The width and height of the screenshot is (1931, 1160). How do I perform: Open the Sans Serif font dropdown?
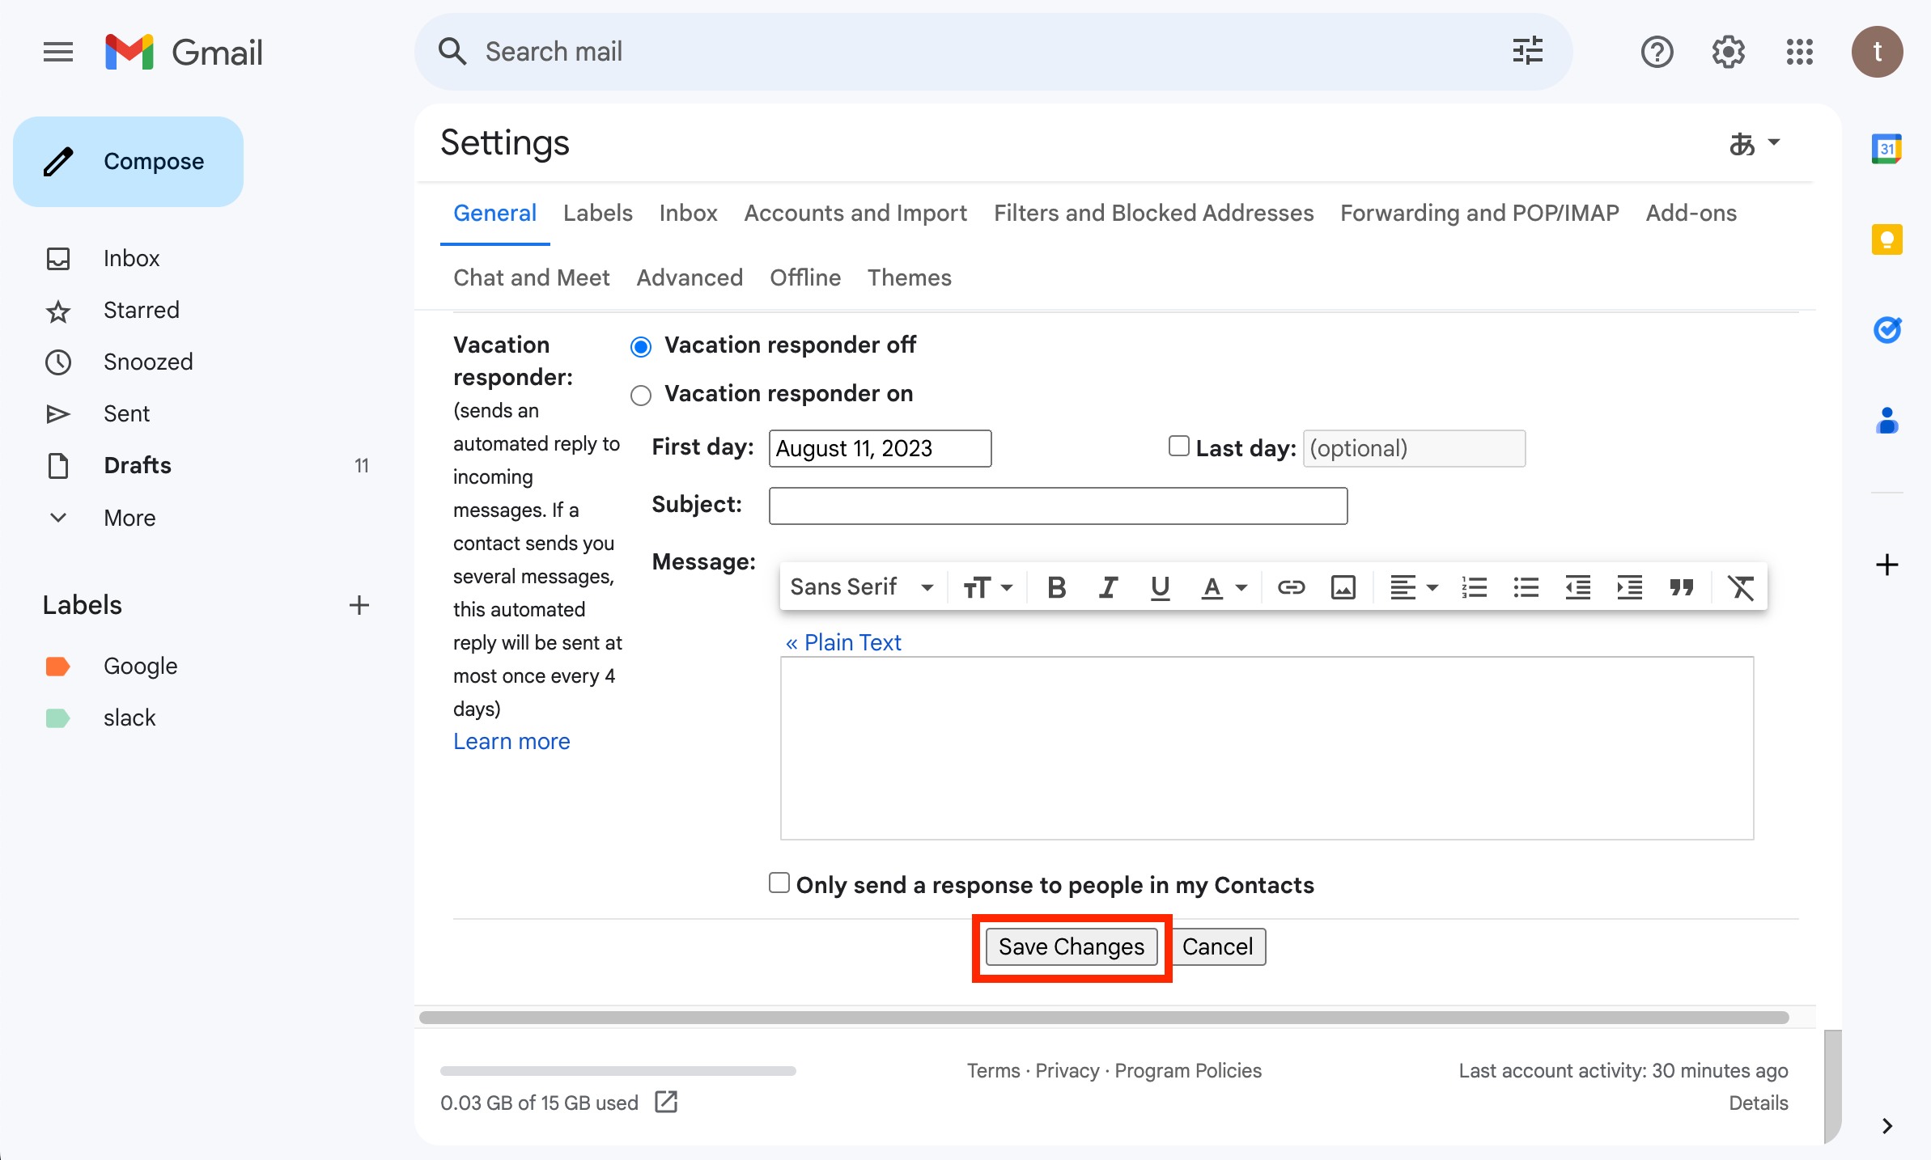click(862, 587)
